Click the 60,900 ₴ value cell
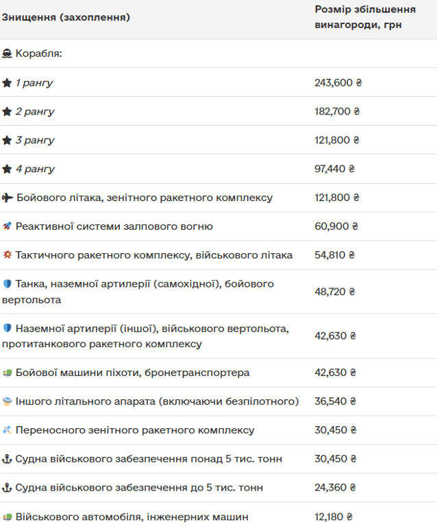This screenshot has height=527, width=437. 336,226
